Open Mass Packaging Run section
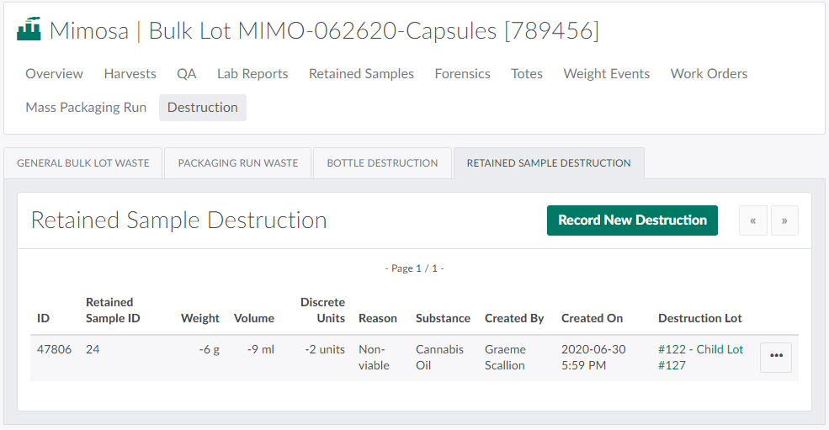Screen dimensions: 829x430 point(86,108)
